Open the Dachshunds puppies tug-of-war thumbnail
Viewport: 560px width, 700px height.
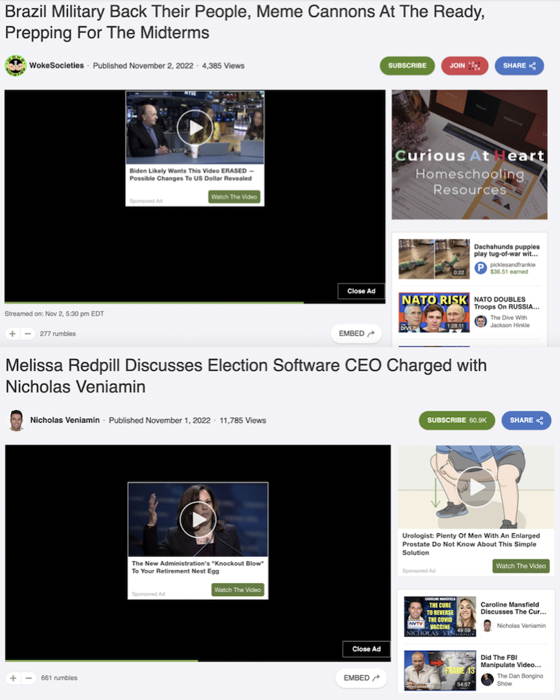click(x=433, y=259)
